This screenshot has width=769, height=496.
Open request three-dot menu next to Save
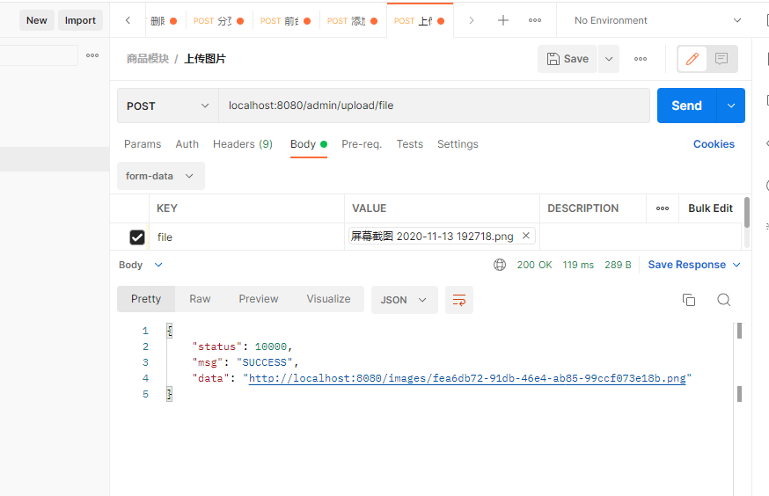[640, 59]
